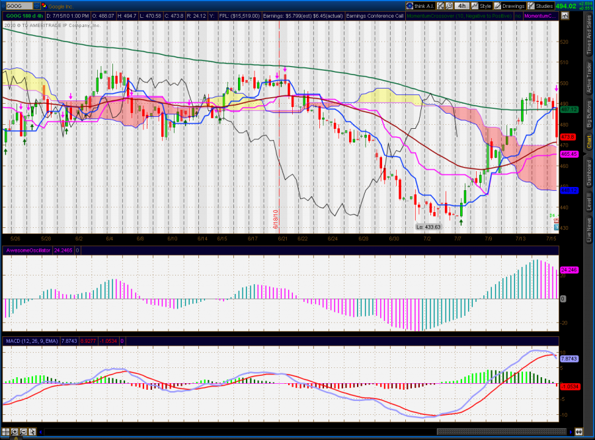
Task: Open the think A.I. tool
Action: click(x=420, y=6)
